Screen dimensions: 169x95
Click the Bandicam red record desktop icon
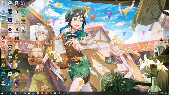(10, 29)
